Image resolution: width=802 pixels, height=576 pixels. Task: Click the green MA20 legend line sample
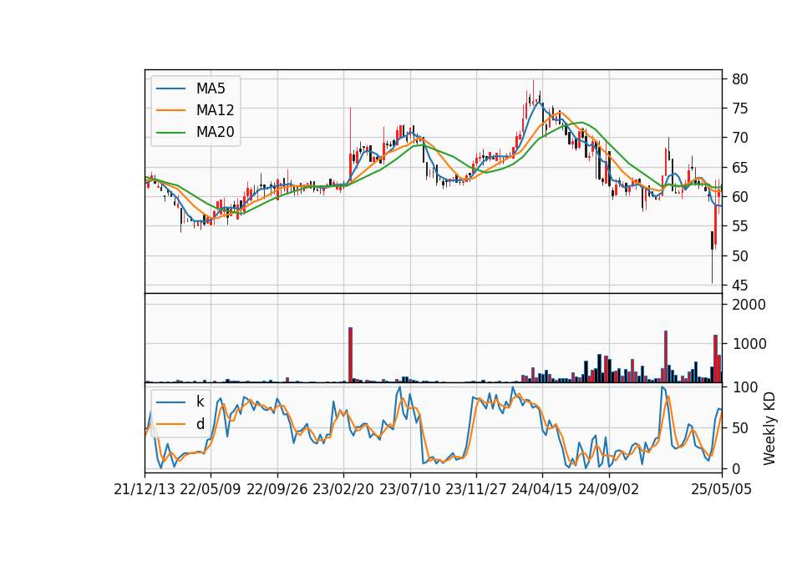click(x=170, y=133)
